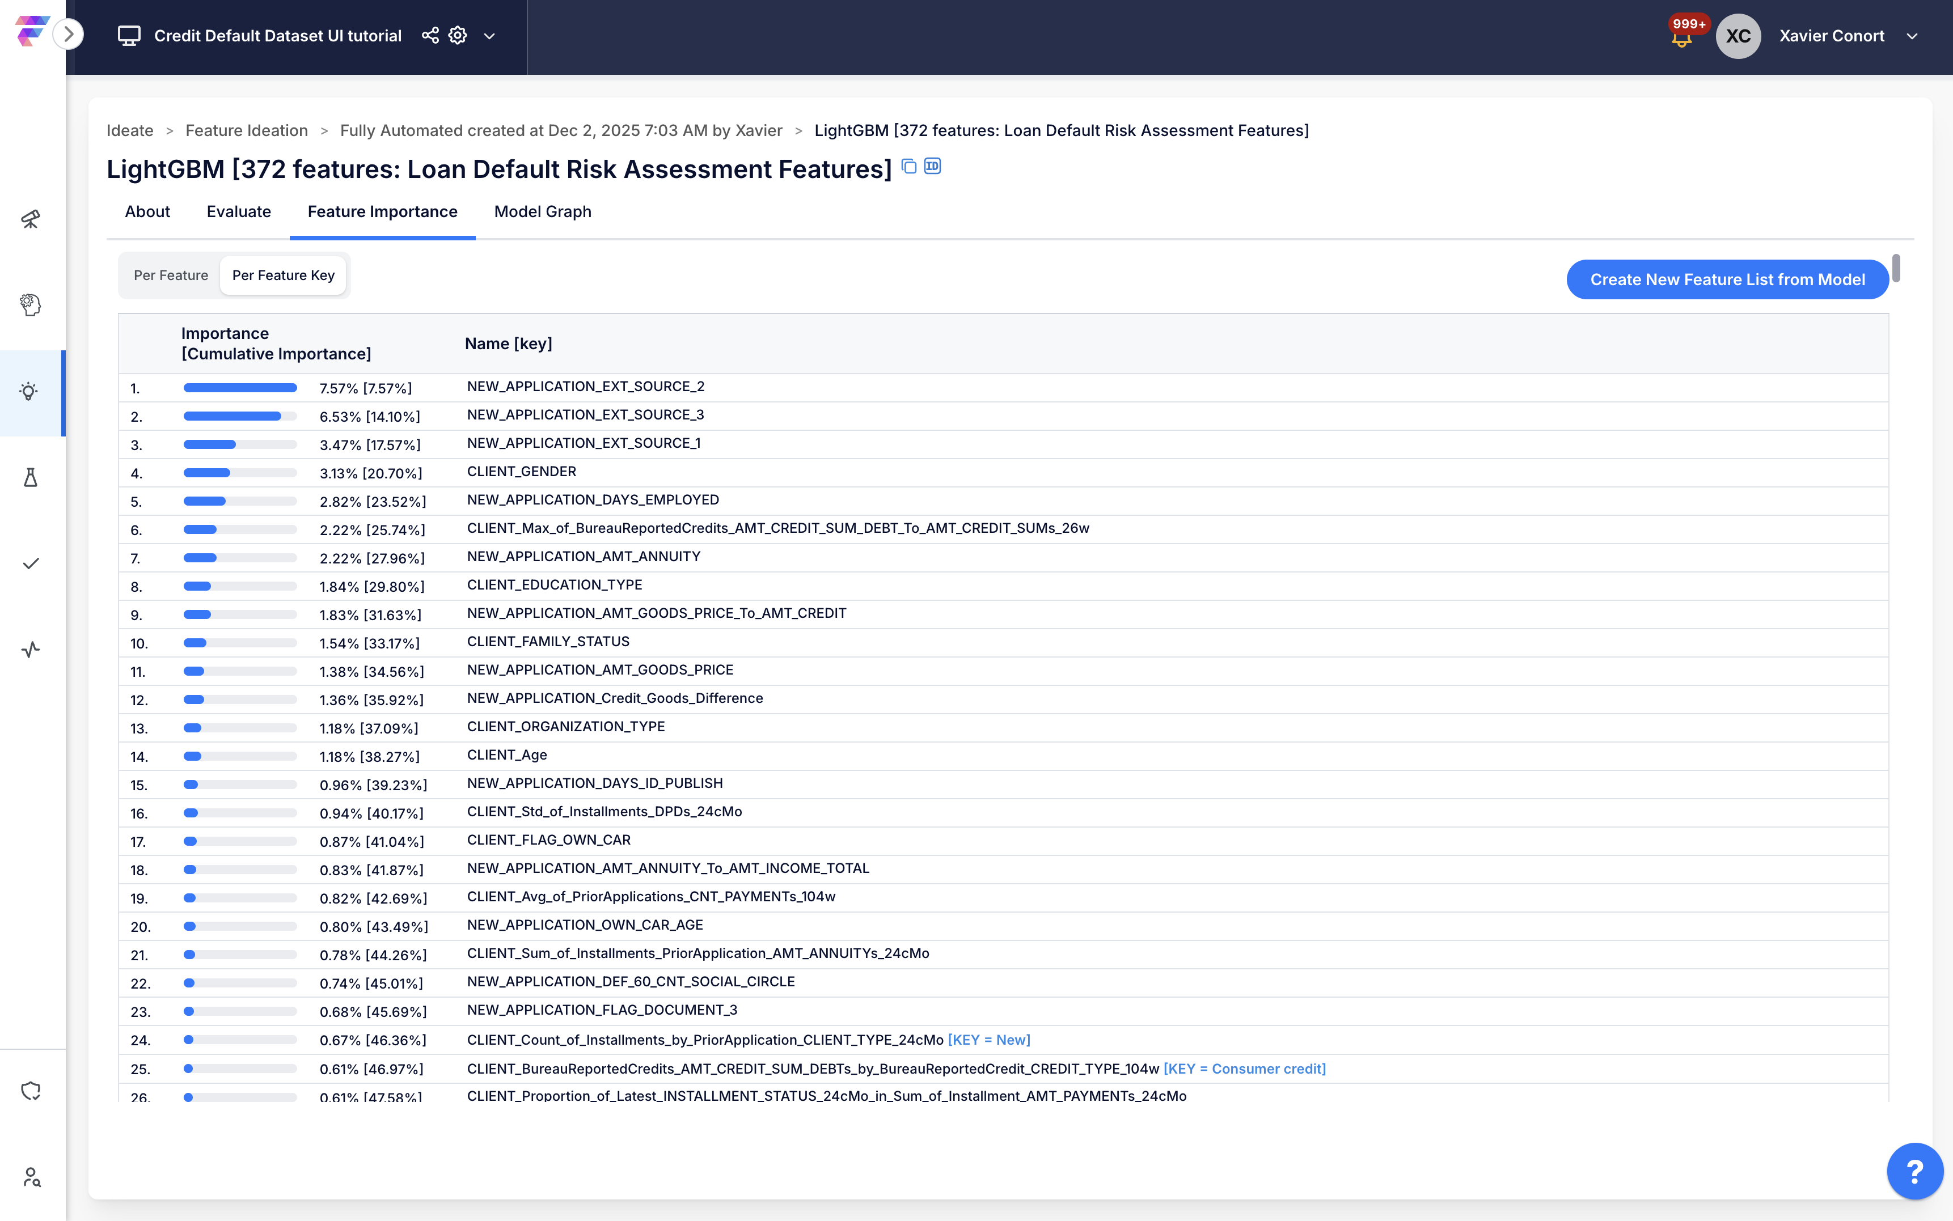The width and height of the screenshot is (1953, 1221).
Task: Open the head-brain icon in sidebar
Action: click(31, 305)
